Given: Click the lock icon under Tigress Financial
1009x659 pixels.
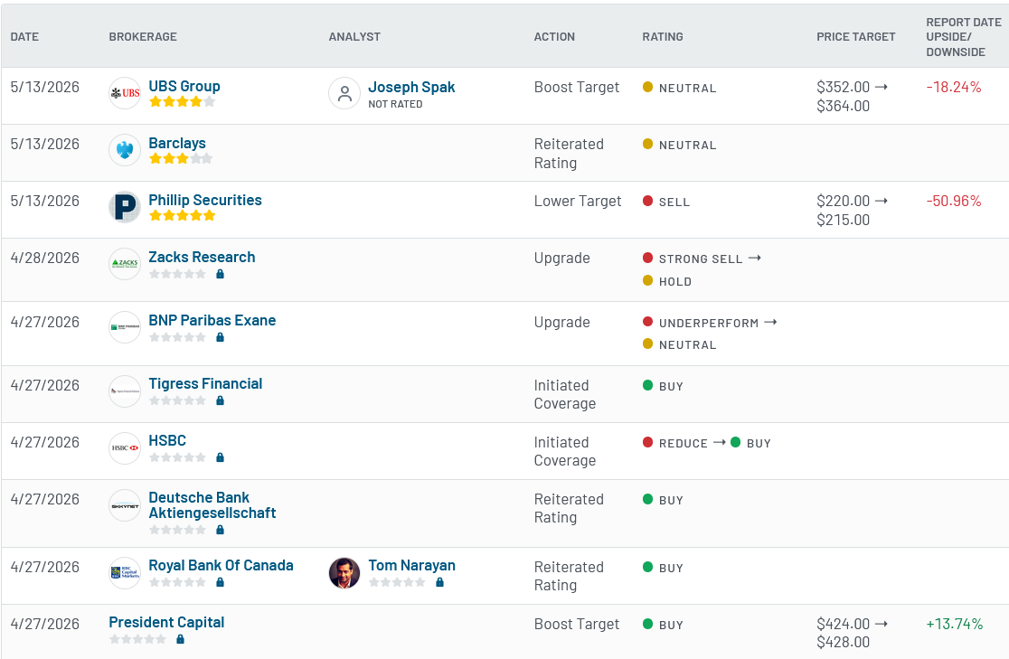Looking at the screenshot, I should (x=220, y=400).
